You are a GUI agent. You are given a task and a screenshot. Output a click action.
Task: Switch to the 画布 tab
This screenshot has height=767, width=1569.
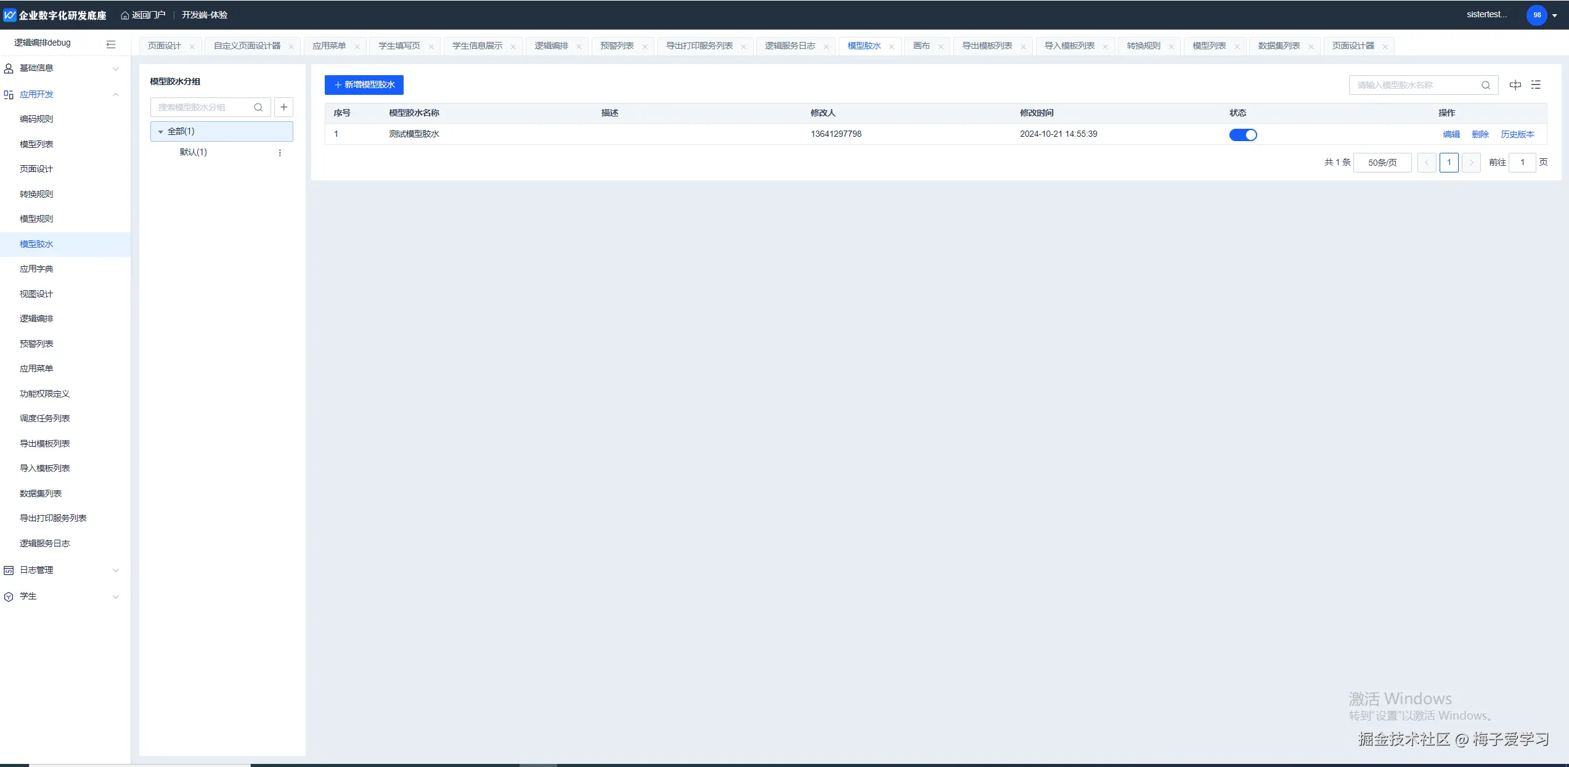[921, 46]
